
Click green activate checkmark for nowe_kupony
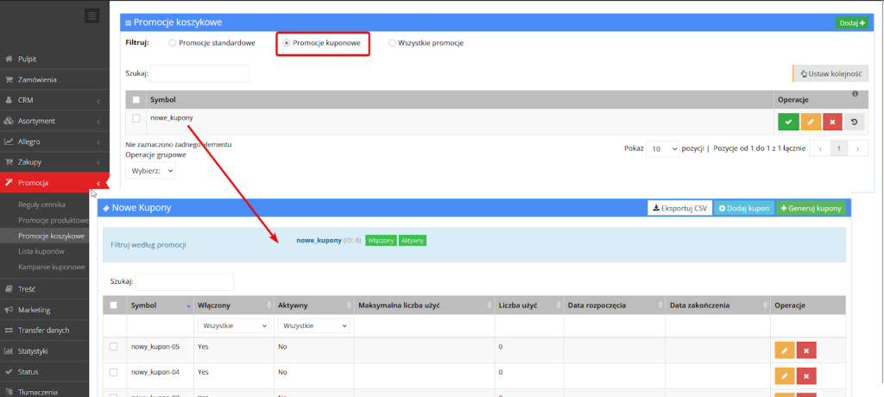point(788,122)
